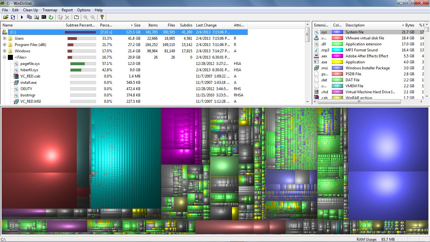Click the green Refresh Selected icon
Screen dimensions: 430x242
[x=51, y=17]
